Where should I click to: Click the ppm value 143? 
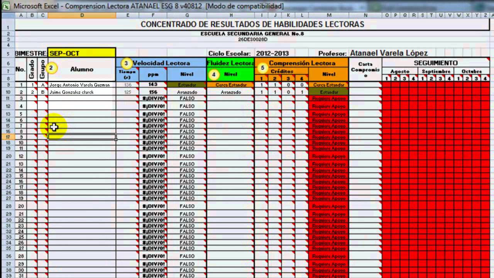[153, 85]
